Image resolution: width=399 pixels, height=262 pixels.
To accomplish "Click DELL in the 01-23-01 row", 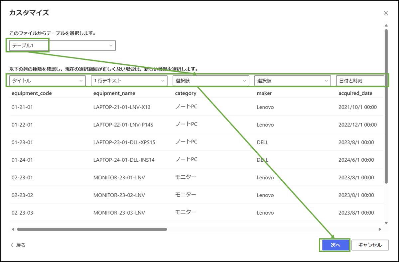I will coord(262,142).
